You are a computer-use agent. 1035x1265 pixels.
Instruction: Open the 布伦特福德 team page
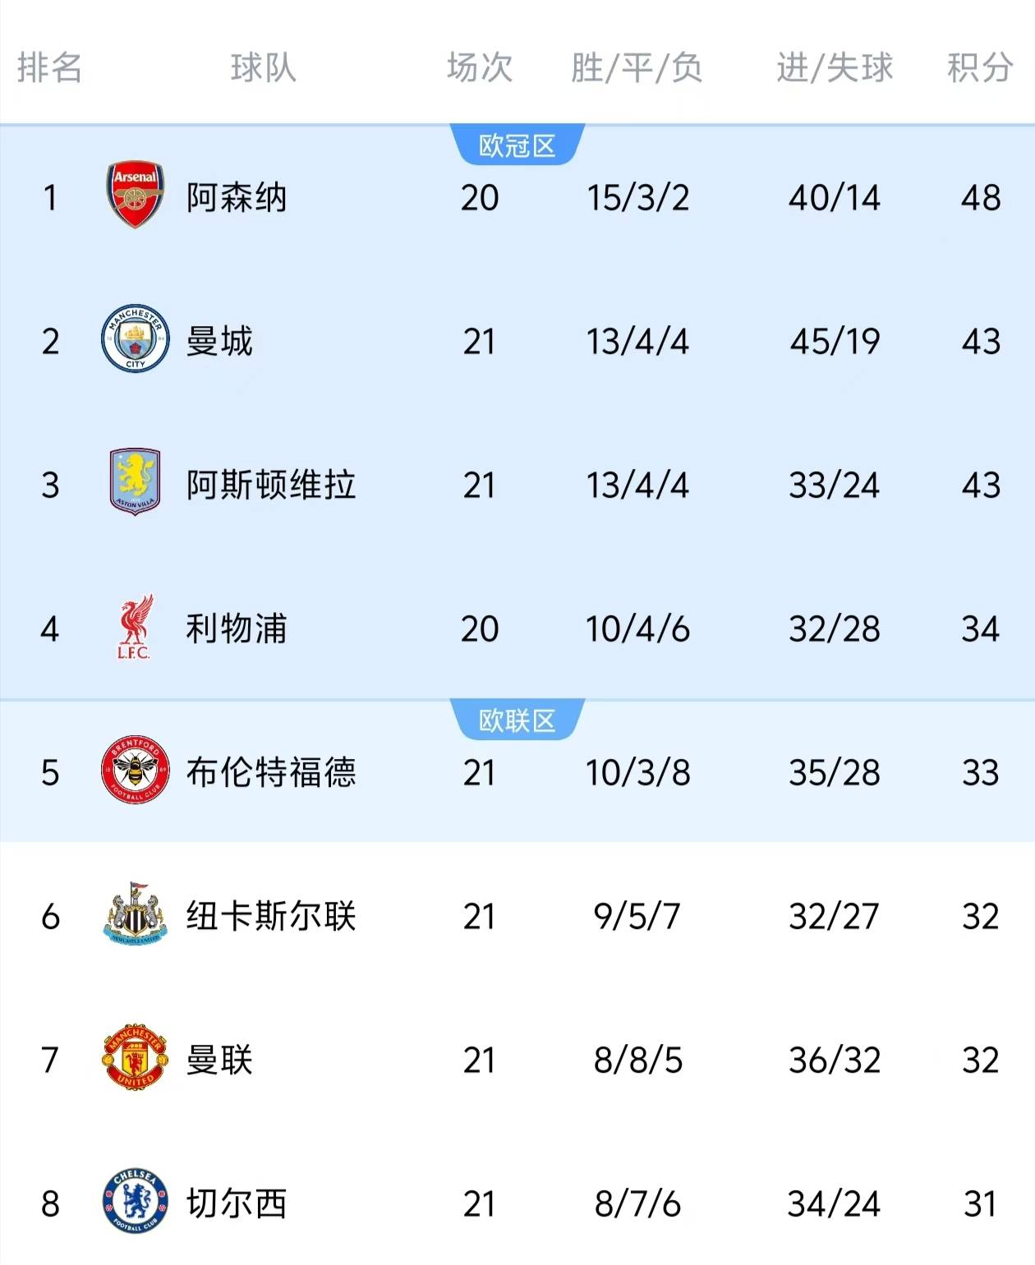pos(271,772)
